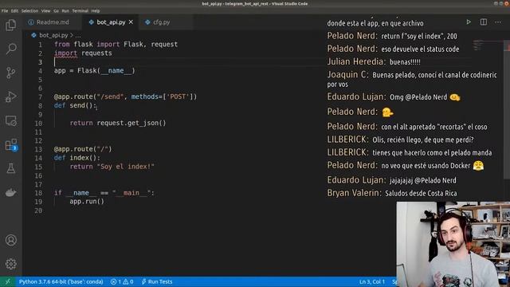Open the Extensions view with the badge

[x=10, y=145]
